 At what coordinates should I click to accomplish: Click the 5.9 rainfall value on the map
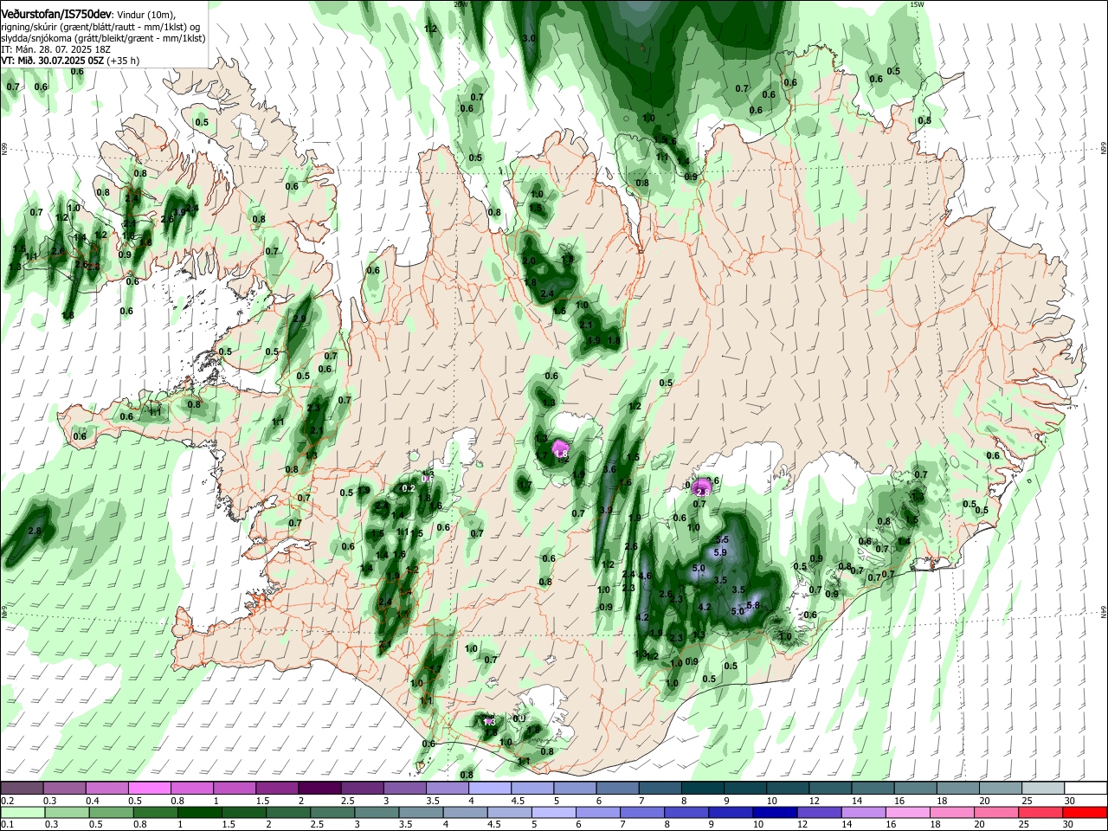720,552
